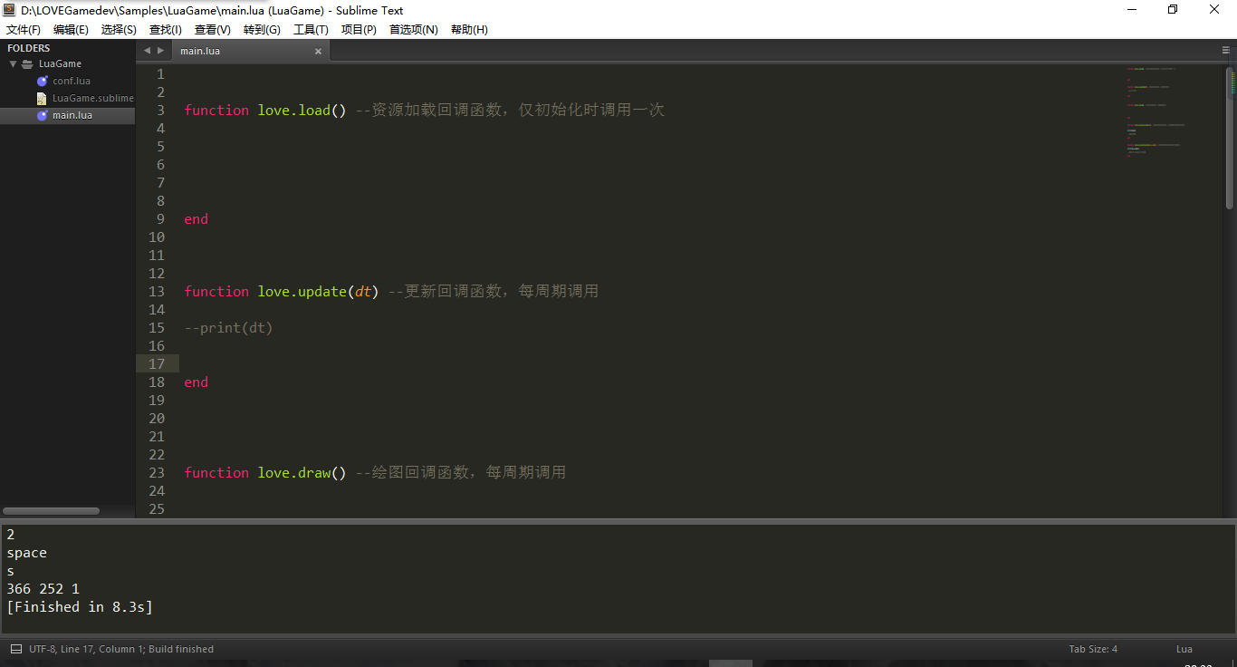Click "love.update(dt)" on line 13

pyautogui.click(x=319, y=292)
